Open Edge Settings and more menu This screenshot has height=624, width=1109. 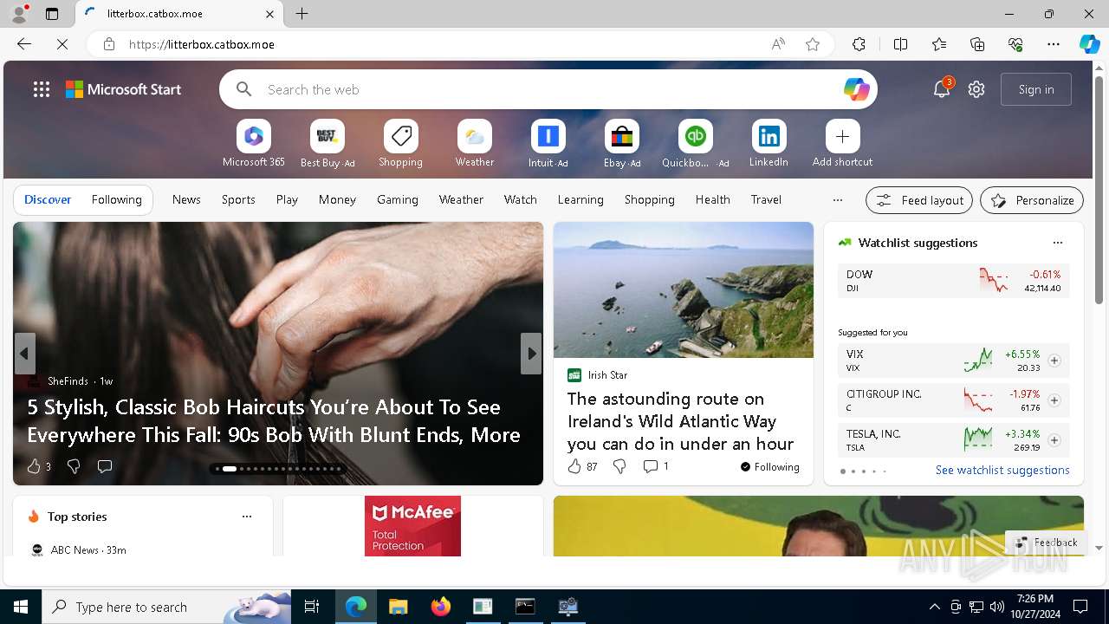[1054, 44]
